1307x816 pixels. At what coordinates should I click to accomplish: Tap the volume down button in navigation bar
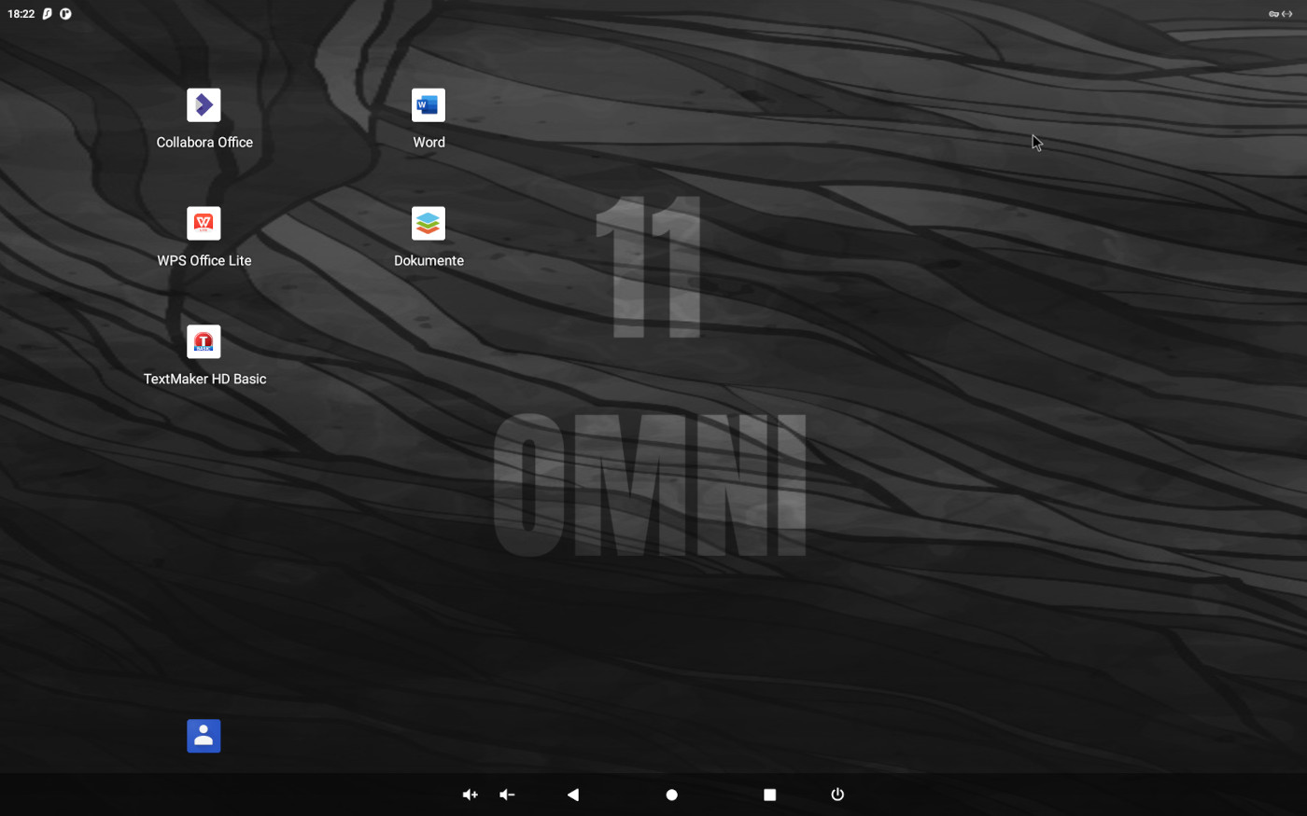[507, 795]
